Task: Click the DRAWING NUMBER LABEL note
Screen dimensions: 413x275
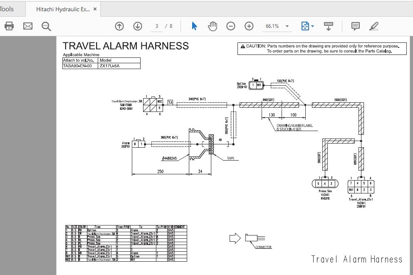Action: pos(294,127)
